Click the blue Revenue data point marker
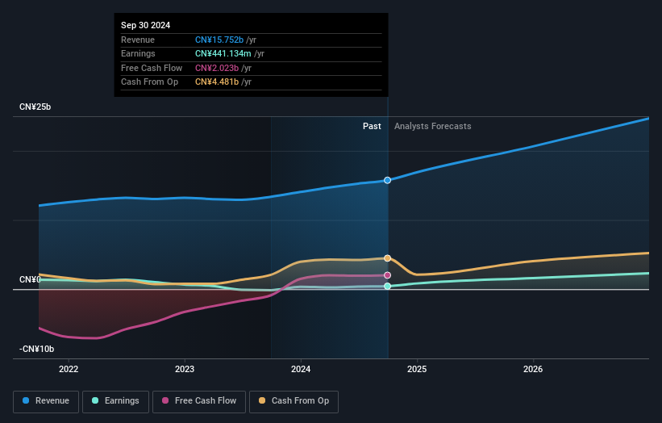This screenshot has height=423, width=662. (x=387, y=181)
